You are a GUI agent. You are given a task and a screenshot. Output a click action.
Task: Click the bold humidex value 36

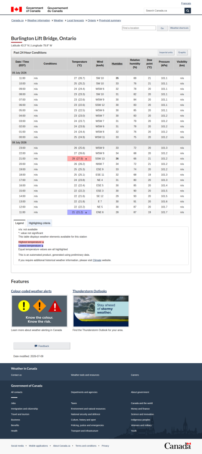click(117, 159)
